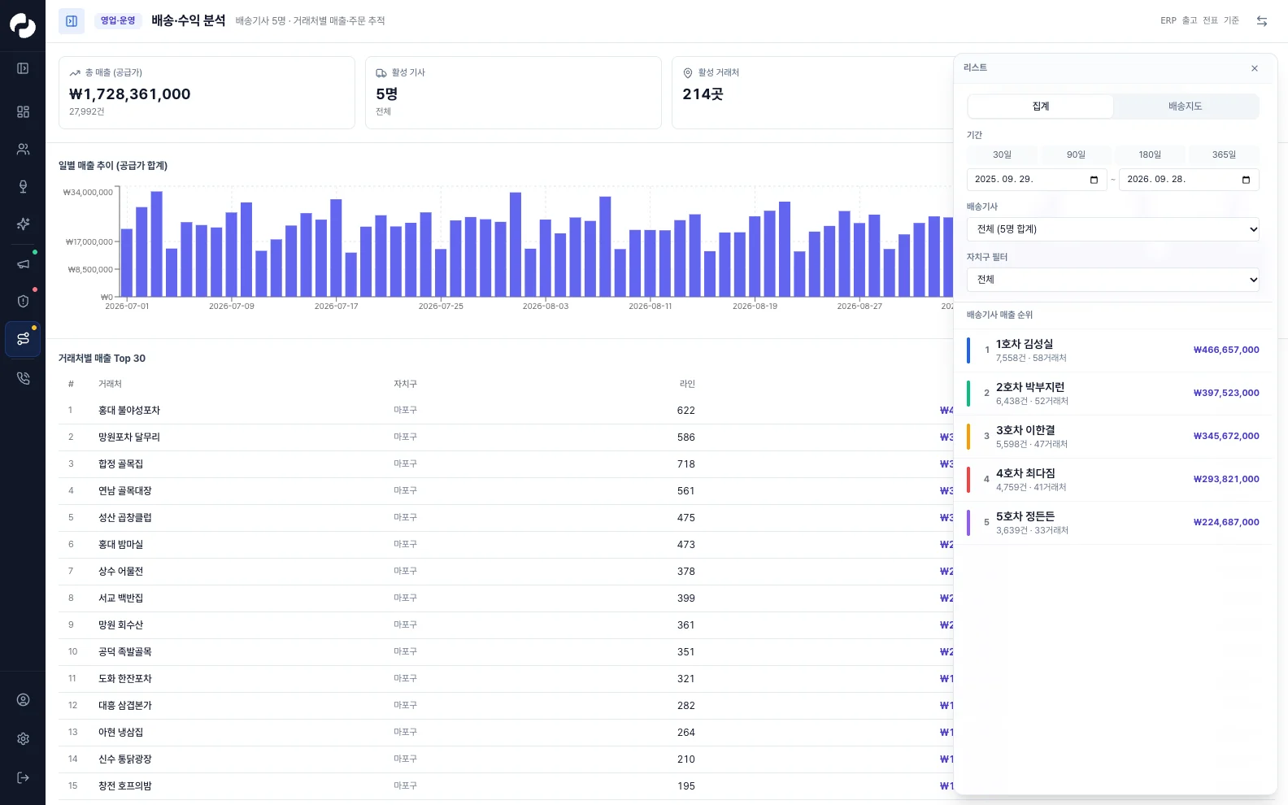The width and height of the screenshot is (1288, 805).
Task: Click the 자치구 column header
Action: [405, 384]
